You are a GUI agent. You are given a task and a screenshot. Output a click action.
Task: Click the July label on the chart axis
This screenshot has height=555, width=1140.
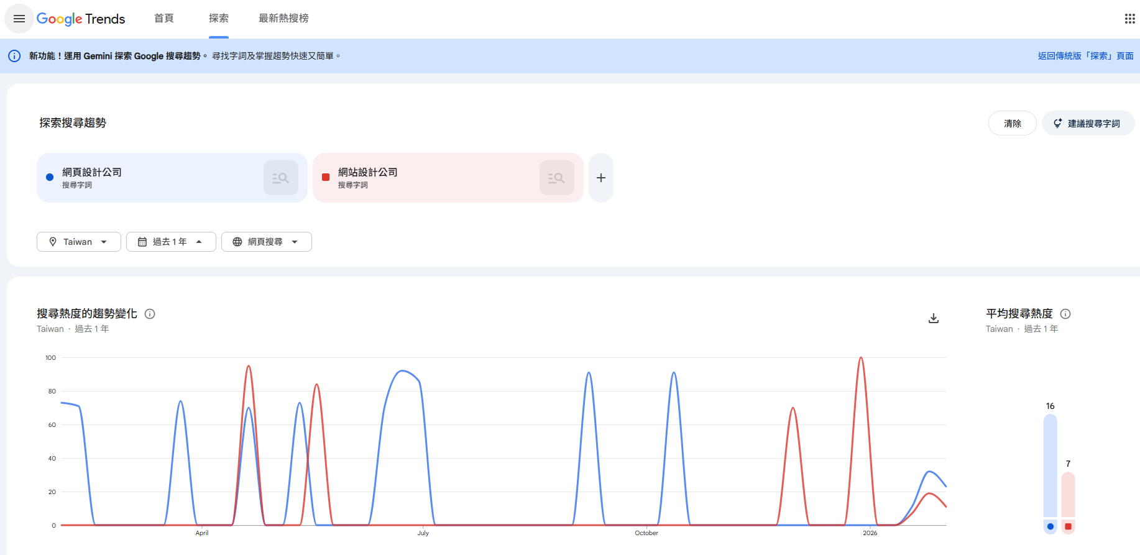(x=423, y=533)
